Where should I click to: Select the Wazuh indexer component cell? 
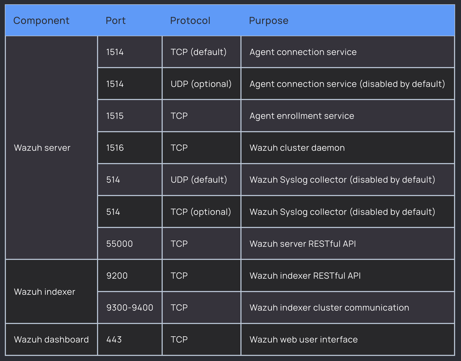point(44,292)
